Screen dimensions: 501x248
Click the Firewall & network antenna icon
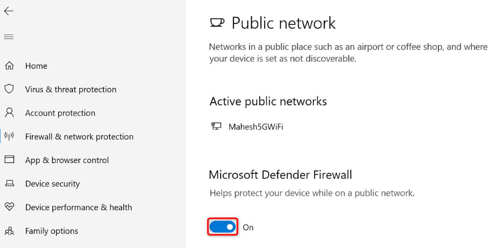(9, 136)
